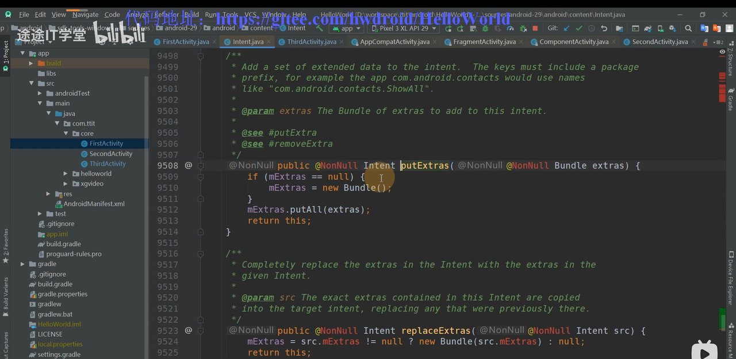Image resolution: width=736 pixels, height=359 pixels.
Task: Toggle the Device File Explorer panel
Action: (731, 278)
